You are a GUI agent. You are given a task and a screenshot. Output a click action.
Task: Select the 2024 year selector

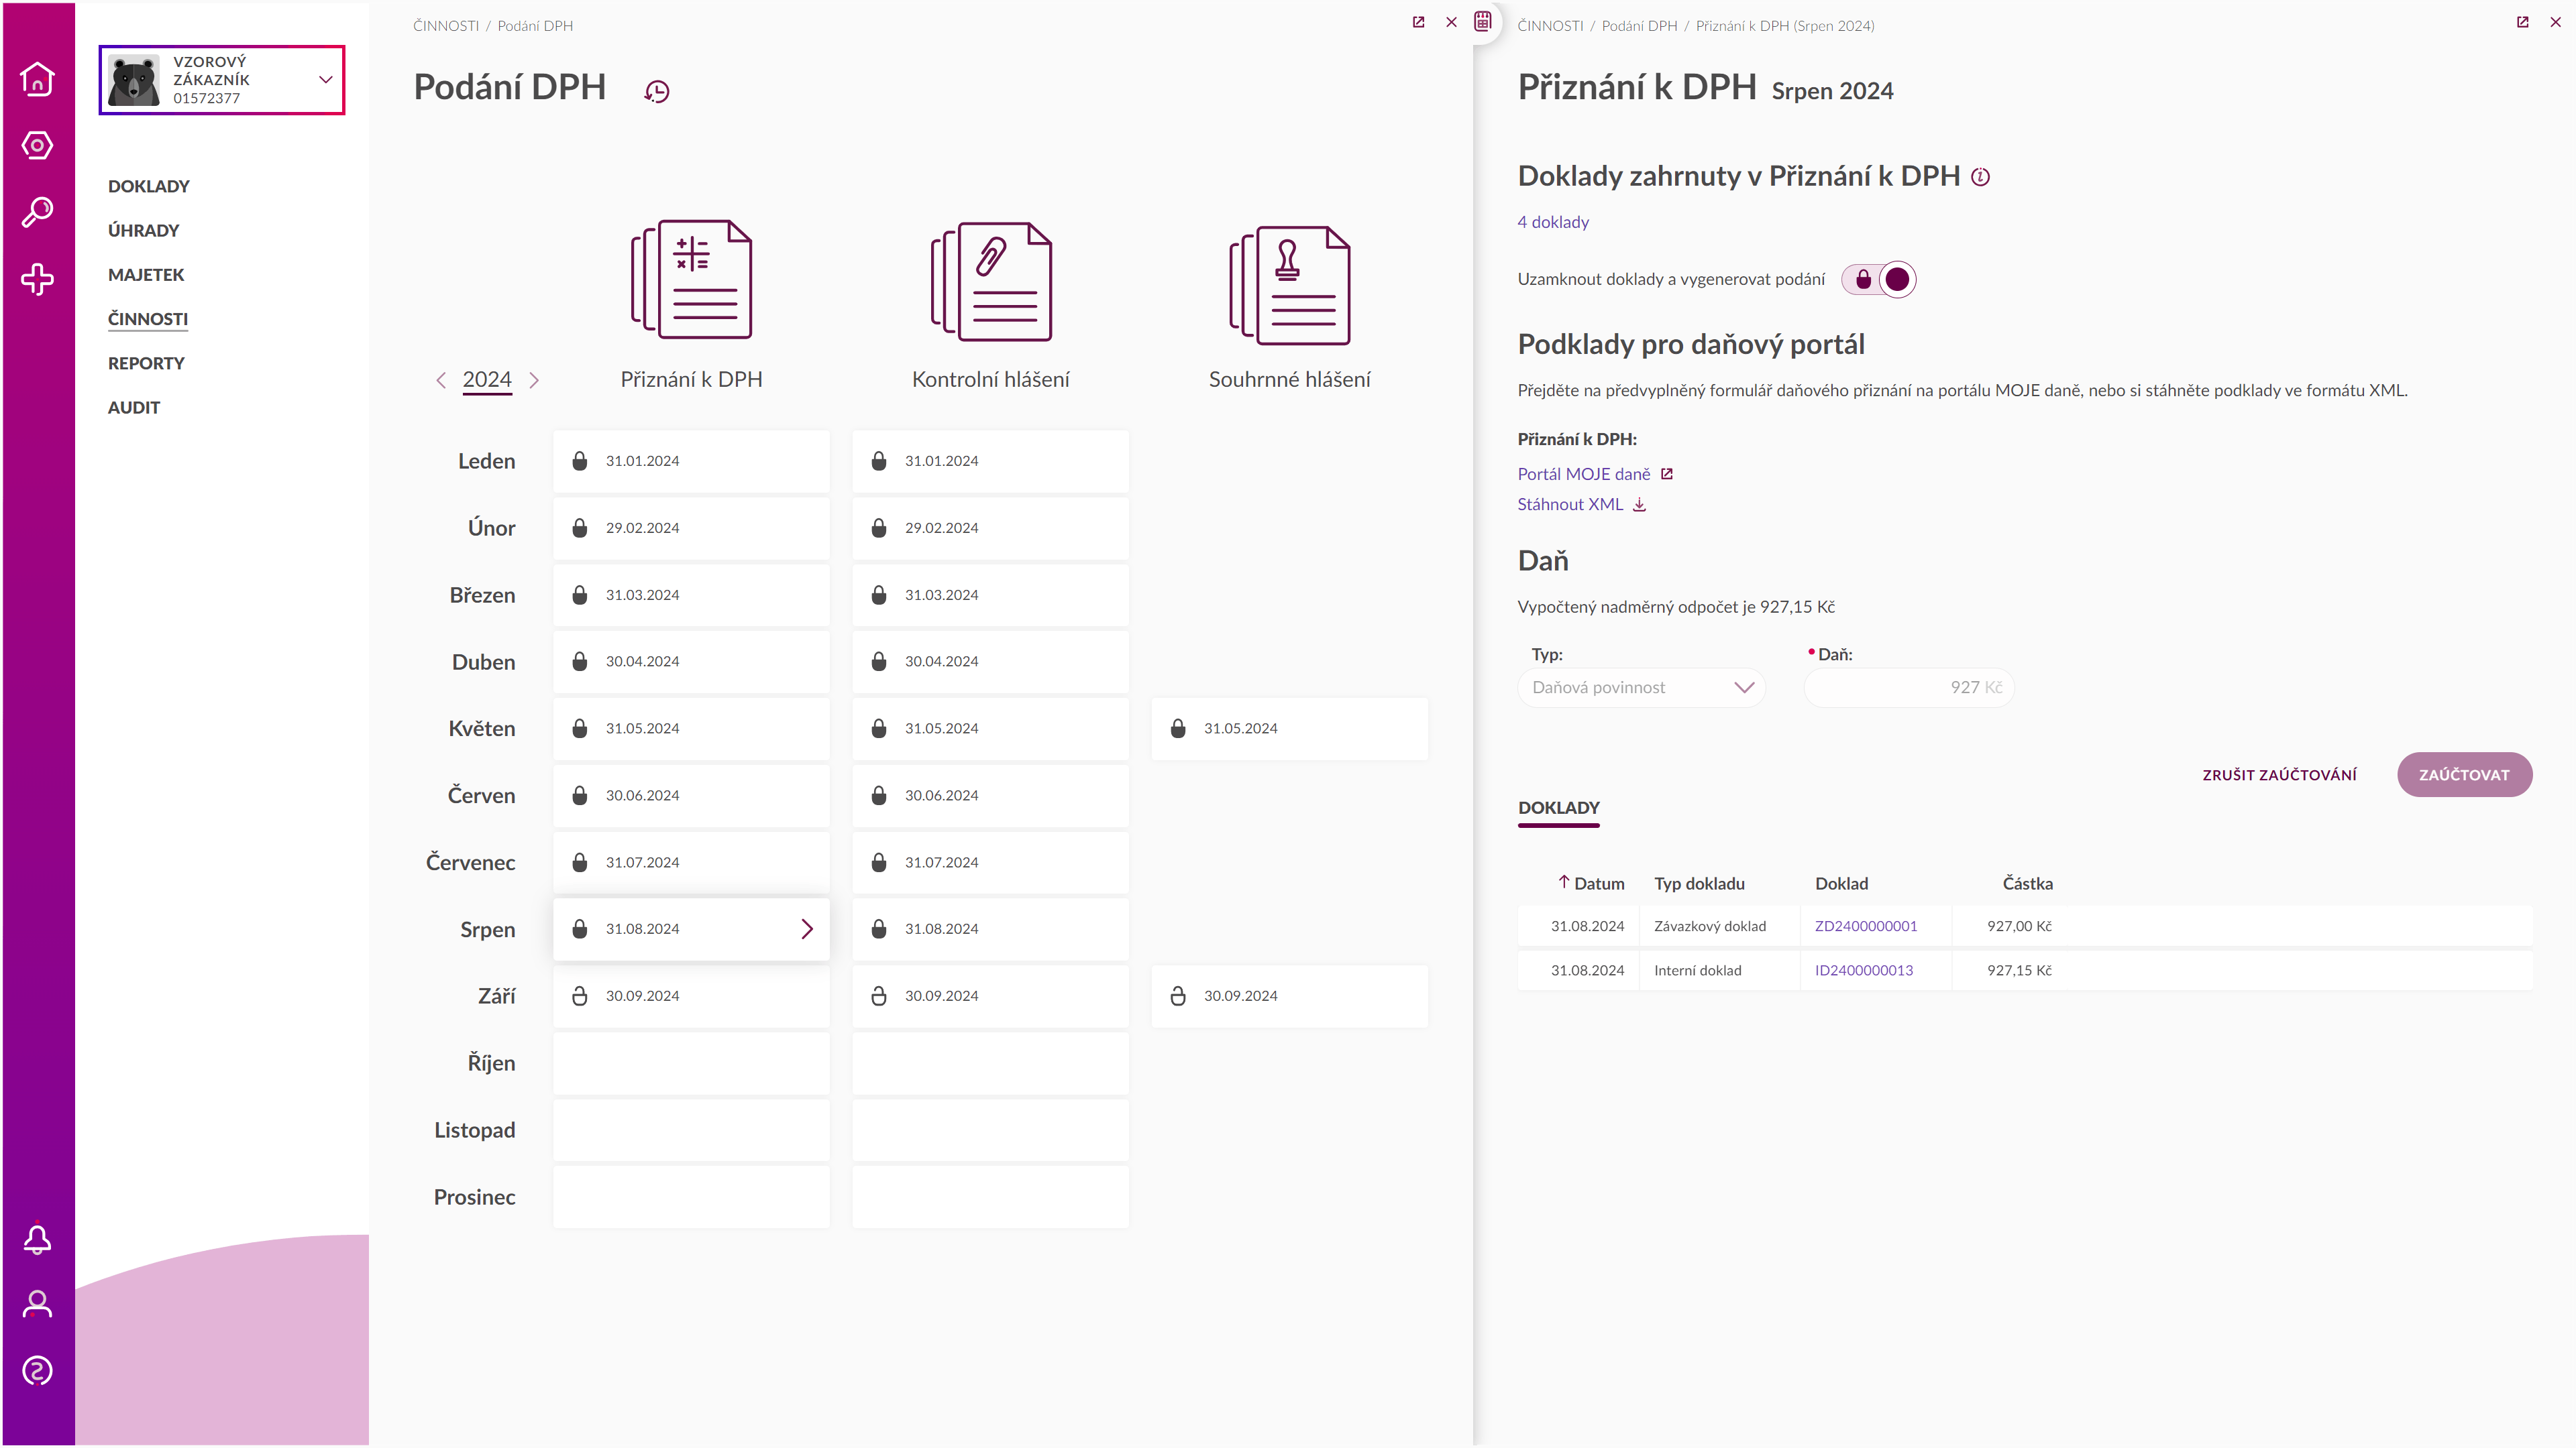tap(487, 379)
